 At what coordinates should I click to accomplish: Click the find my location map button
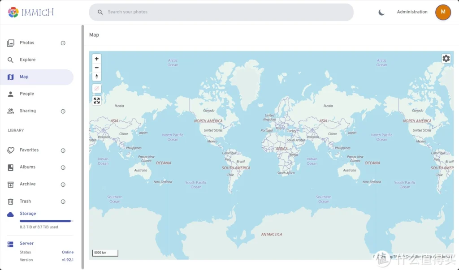pos(96,89)
